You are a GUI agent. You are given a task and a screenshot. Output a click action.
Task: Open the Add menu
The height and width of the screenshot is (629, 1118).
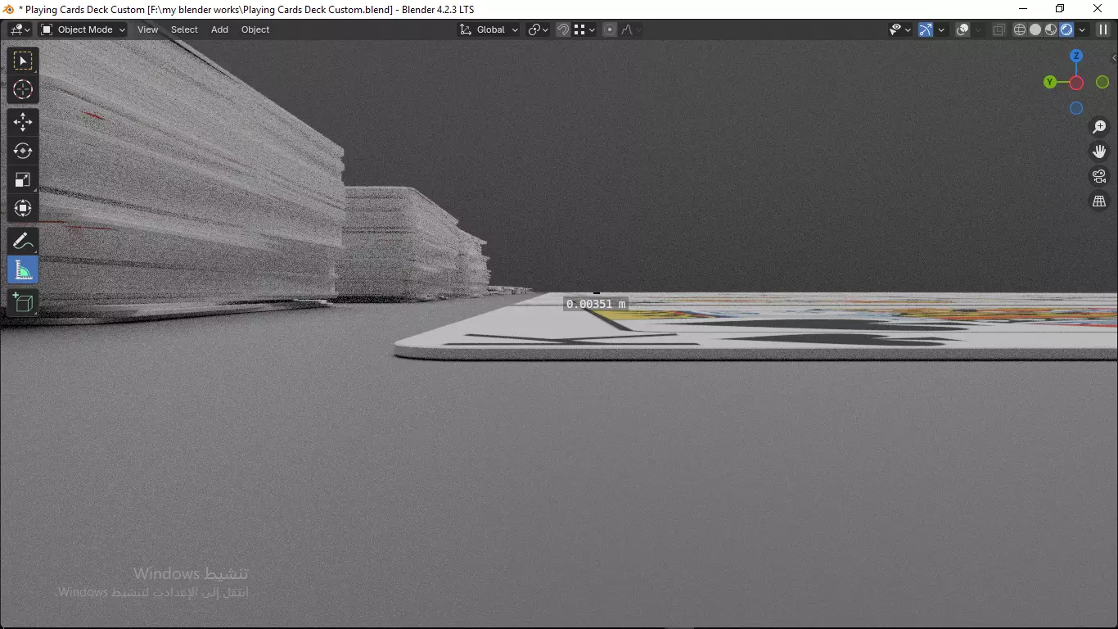pos(219,29)
